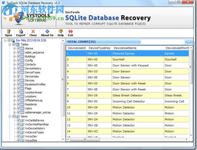The width and height of the screenshot is (197, 150).
Task: Click the Open database toolbar icon
Action: (x=9, y=31)
